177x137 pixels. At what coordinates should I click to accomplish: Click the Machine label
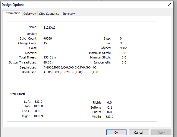(31, 53)
